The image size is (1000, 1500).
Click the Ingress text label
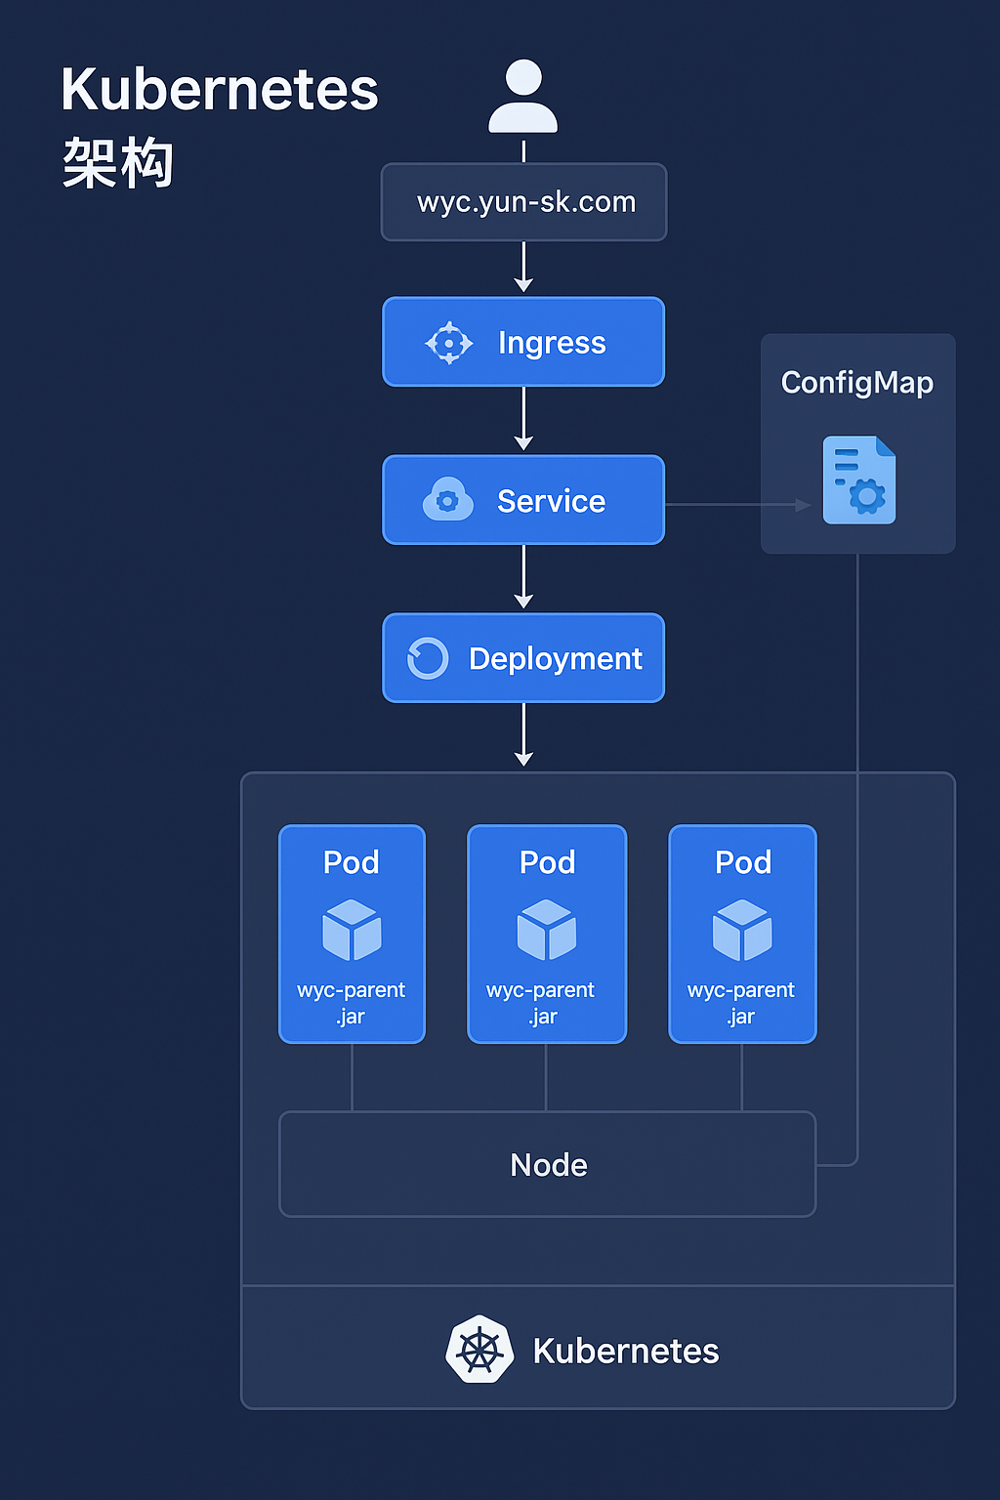[x=552, y=343]
